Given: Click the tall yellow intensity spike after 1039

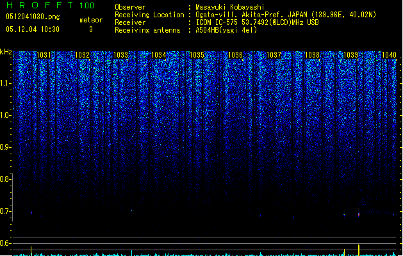Looking at the screenshot, I should pyautogui.click(x=359, y=250).
